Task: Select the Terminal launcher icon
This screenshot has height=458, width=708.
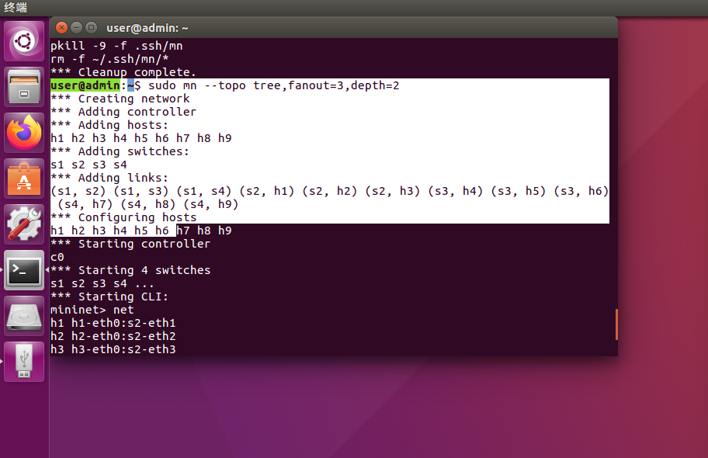Action: click(x=24, y=270)
